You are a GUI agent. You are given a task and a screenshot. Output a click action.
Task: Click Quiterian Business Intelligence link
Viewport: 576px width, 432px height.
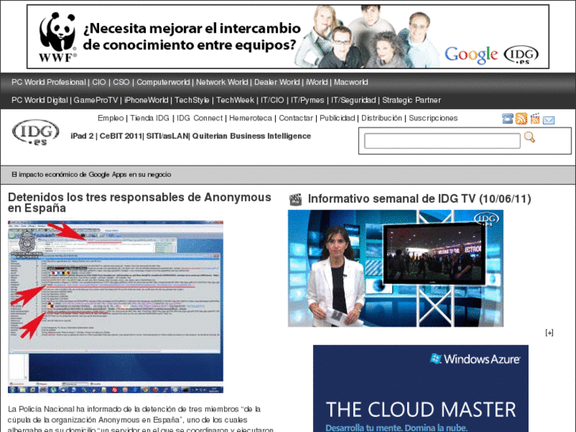(x=252, y=136)
